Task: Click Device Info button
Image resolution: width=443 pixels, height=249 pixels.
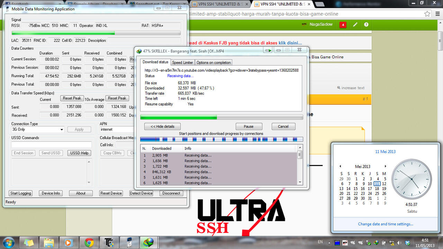Action: click(51, 193)
